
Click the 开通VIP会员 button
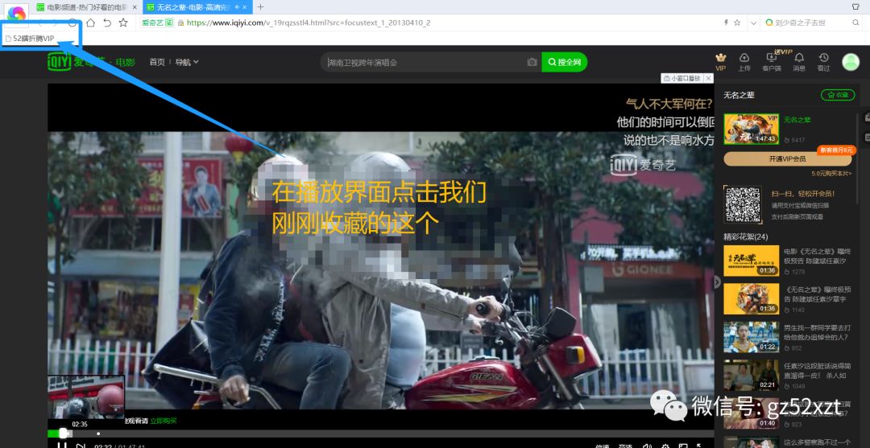coord(787,158)
